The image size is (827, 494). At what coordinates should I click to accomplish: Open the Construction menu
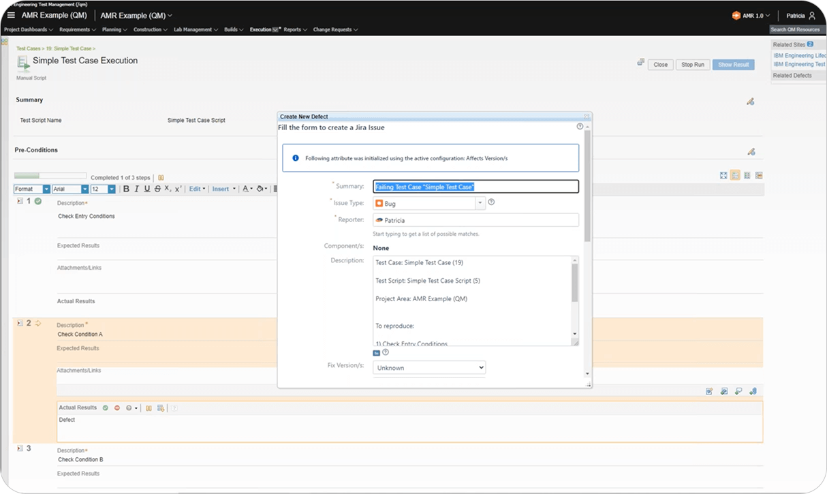click(151, 30)
